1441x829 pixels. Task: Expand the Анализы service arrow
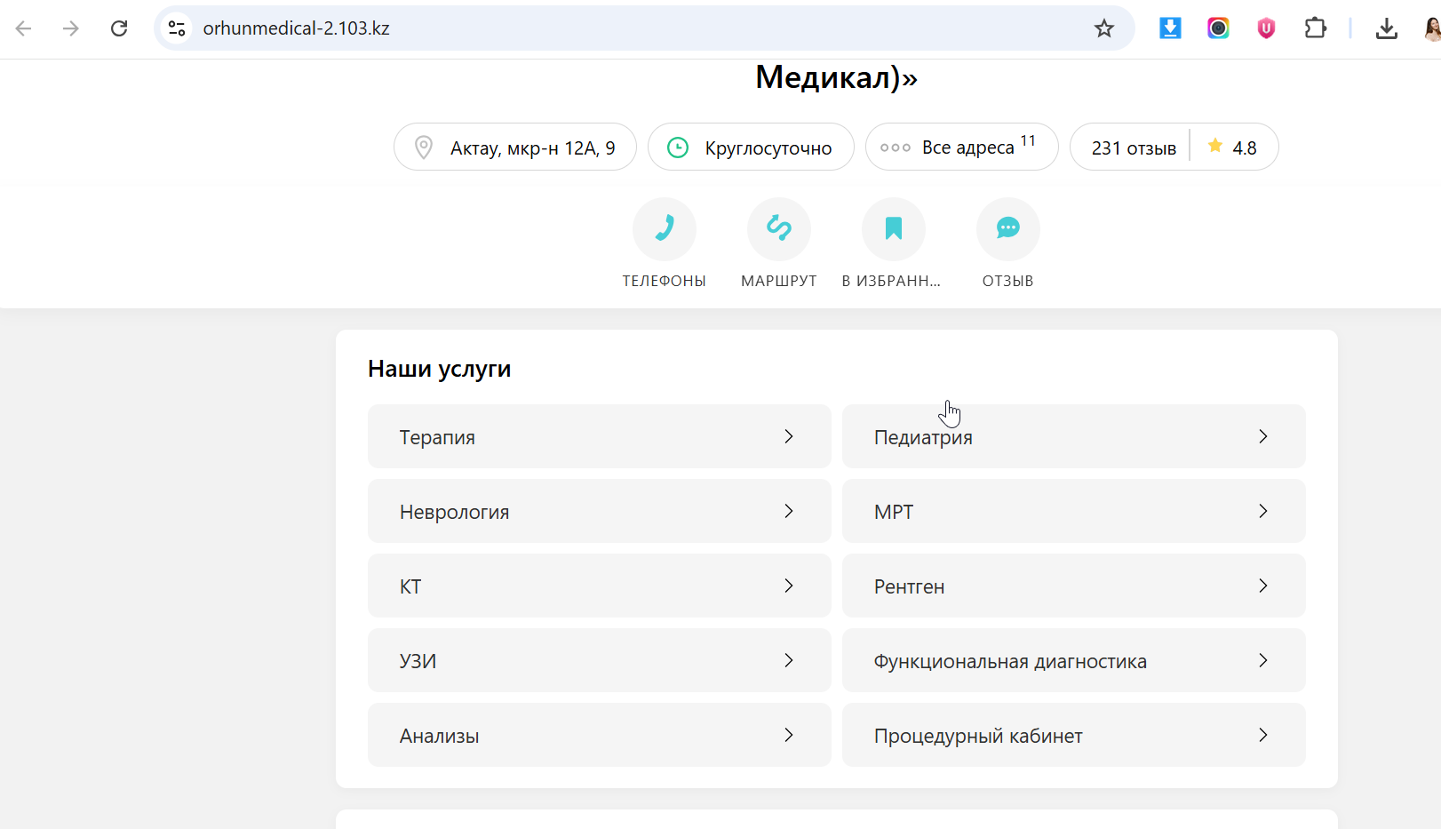pyautogui.click(x=788, y=735)
